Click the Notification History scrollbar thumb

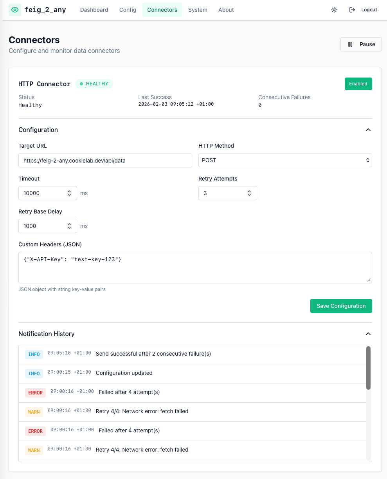point(368,368)
